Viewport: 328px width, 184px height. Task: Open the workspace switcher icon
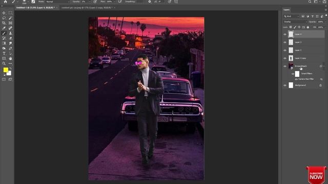click(316, 2)
